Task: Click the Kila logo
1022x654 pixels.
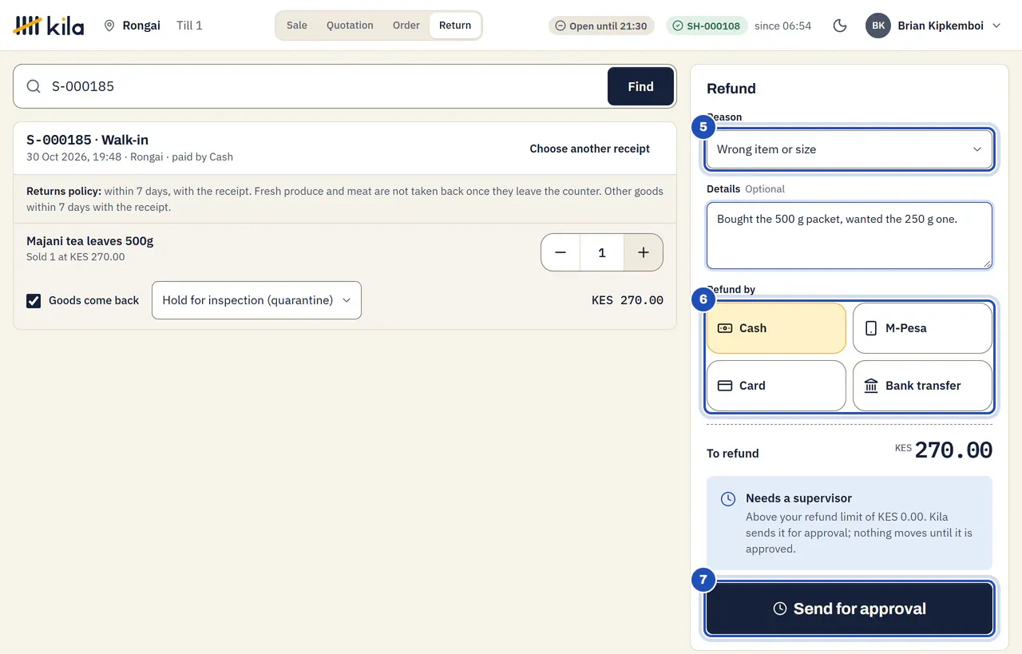Action: 48,26
